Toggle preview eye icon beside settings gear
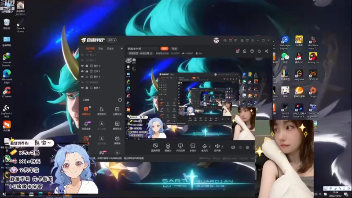 pyautogui.click(x=240, y=147)
